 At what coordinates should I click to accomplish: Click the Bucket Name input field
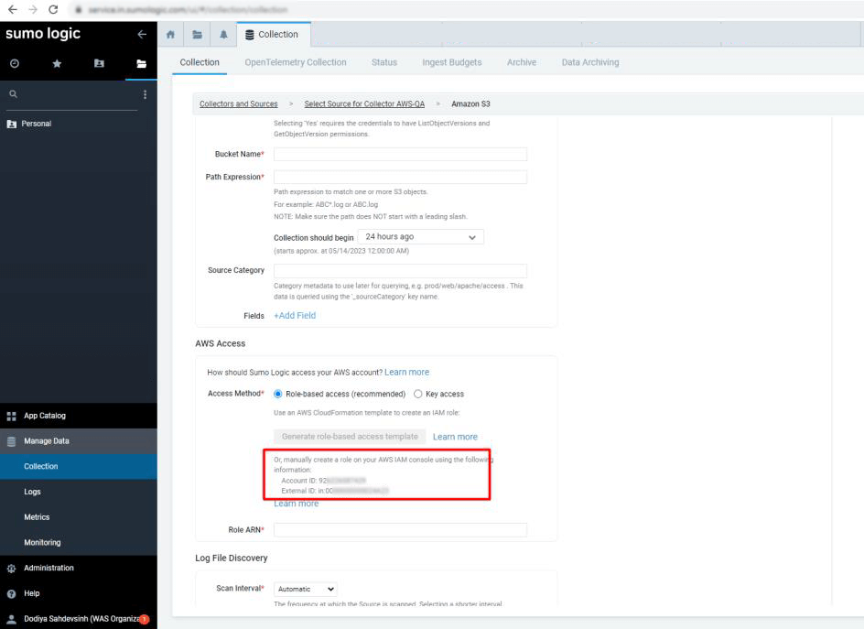pos(400,155)
